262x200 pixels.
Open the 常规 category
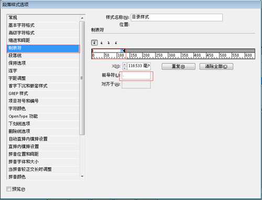(43, 18)
